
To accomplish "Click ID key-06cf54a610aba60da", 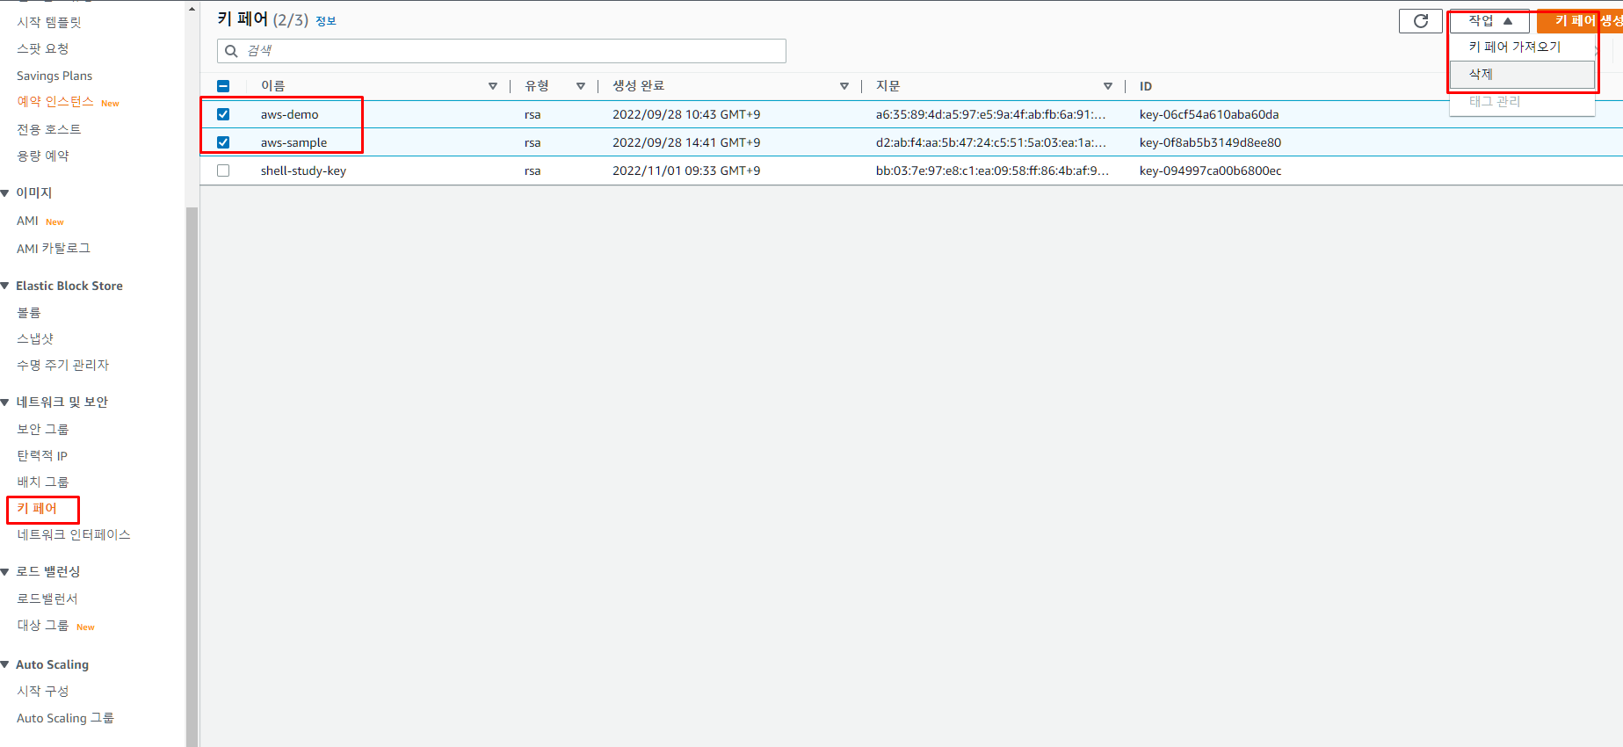I will 1209,114.
